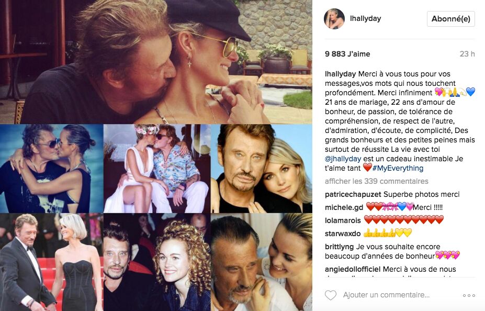Open the lhallyday profile avatar
Screen dimensions: 485x311
(x=334, y=19)
